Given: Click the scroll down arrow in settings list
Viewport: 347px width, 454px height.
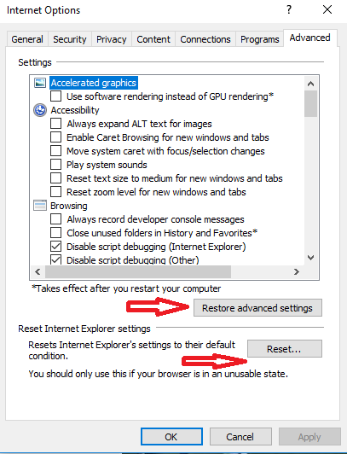Looking at the screenshot, I should pyautogui.click(x=311, y=258).
